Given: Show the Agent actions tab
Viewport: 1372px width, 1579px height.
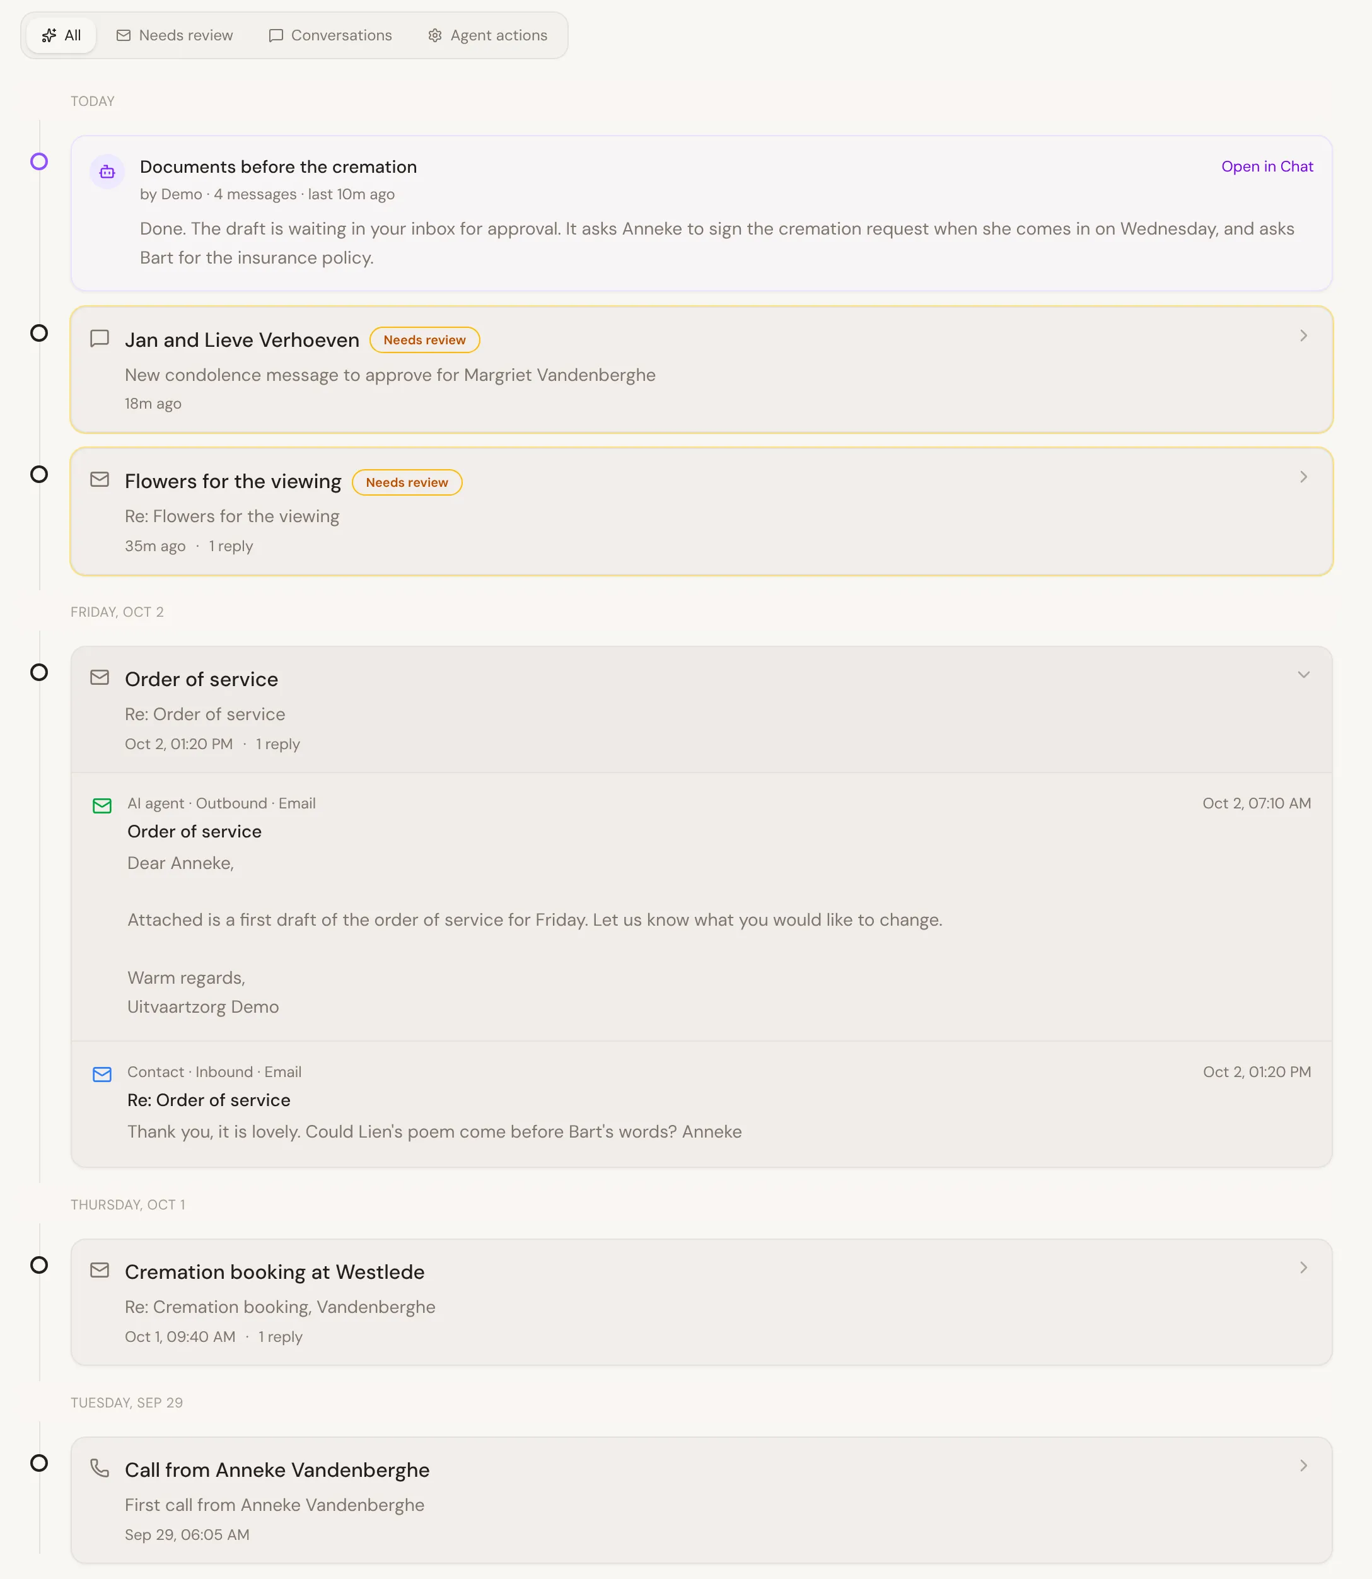Looking at the screenshot, I should tap(488, 35).
